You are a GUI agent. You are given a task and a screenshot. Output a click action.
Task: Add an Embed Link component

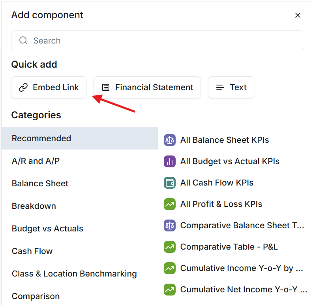(49, 87)
